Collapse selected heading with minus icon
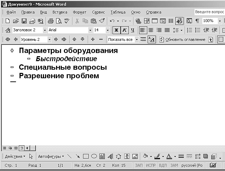This screenshot has width=225, height=171. click(x=101, y=39)
